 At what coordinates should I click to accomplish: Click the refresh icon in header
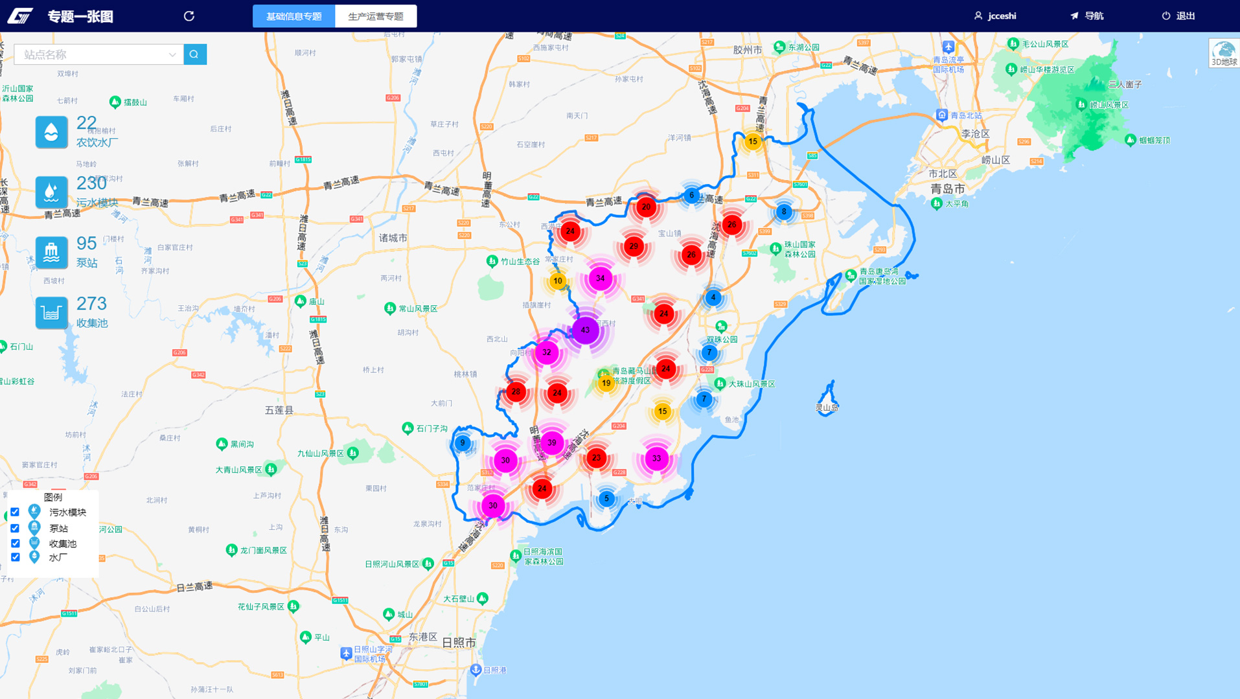[189, 16]
